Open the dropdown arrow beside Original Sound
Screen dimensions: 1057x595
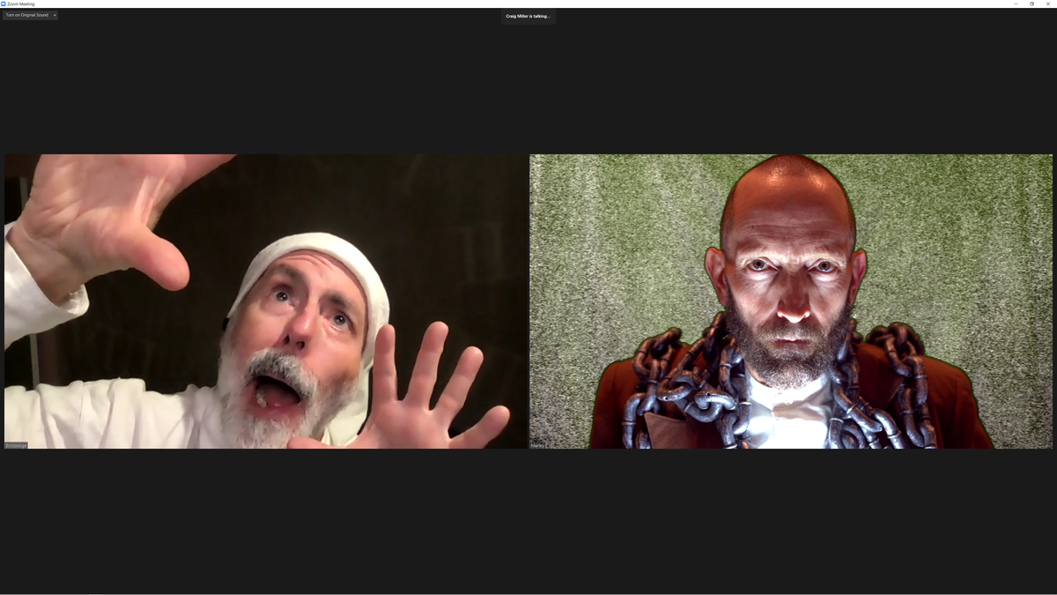tap(55, 15)
